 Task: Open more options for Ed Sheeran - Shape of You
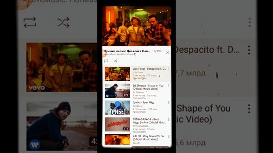pyautogui.click(x=169, y=86)
